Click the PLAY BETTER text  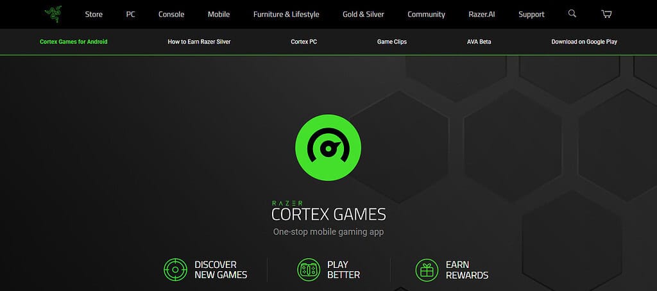point(343,270)
